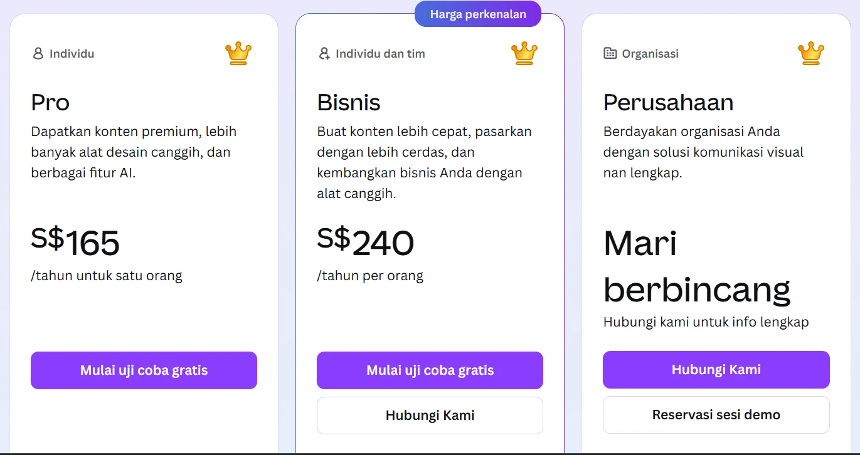Click the Individu dan tim label
The image size is (860, 455).
click(x=380, y=54)
